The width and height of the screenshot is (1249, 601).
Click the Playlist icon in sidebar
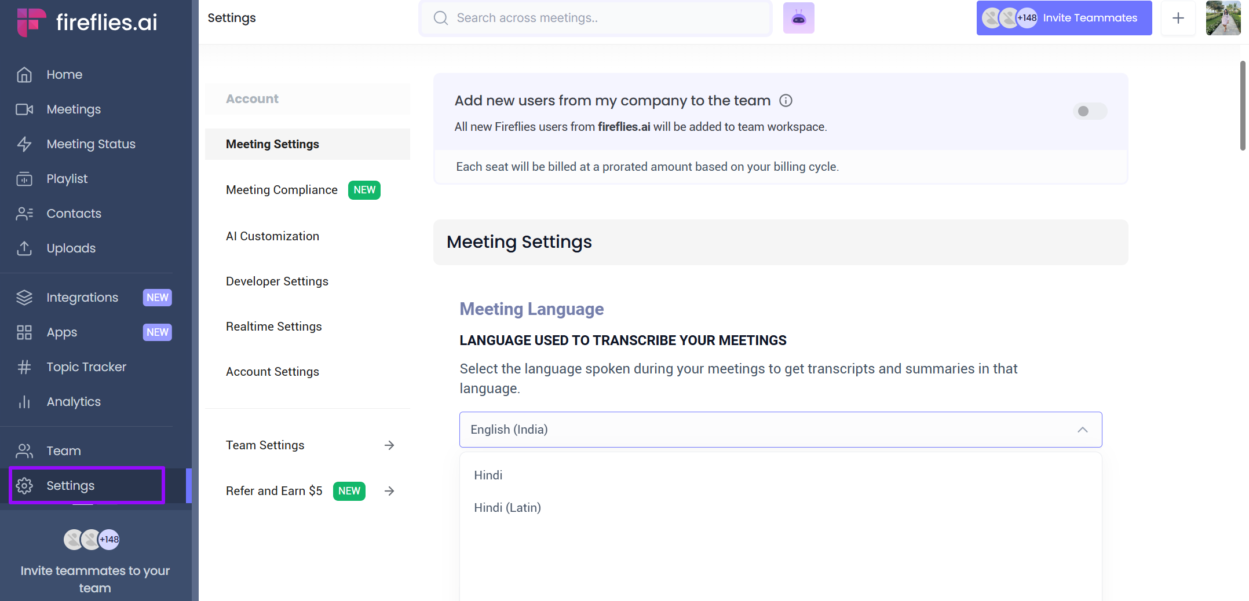coord(24,178)
